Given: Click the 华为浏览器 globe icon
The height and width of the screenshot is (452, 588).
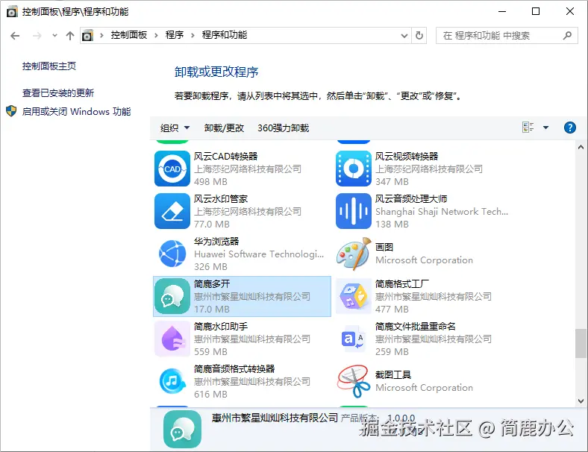Looking at the screenshot, I should click(x=172, y=254).
